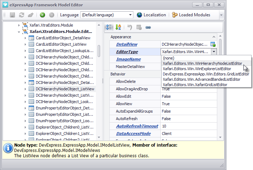Screen dimensions: 253x170
Task: Close the EditorType dropdown via its arrow
Action: coord(214,52)
